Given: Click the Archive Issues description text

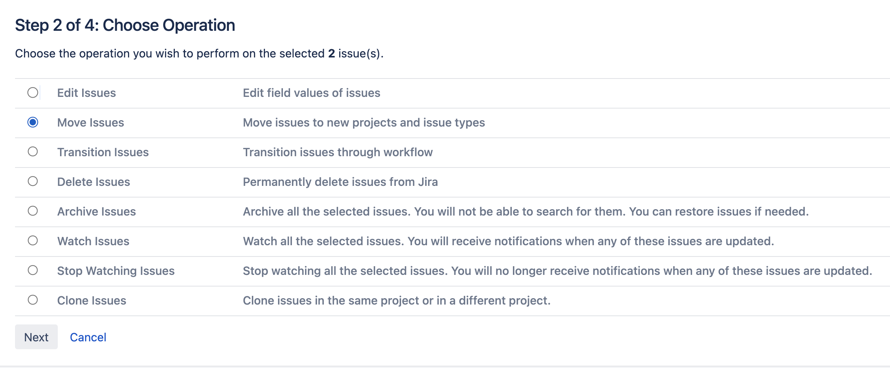Looking at the screenshot, I should (x=525, y=212).
